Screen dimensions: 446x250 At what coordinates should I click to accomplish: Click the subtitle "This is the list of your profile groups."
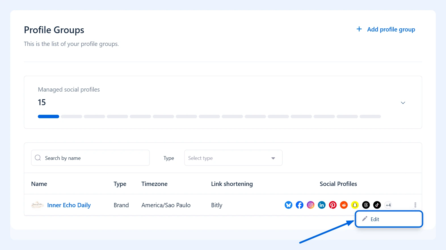(71, 44)
